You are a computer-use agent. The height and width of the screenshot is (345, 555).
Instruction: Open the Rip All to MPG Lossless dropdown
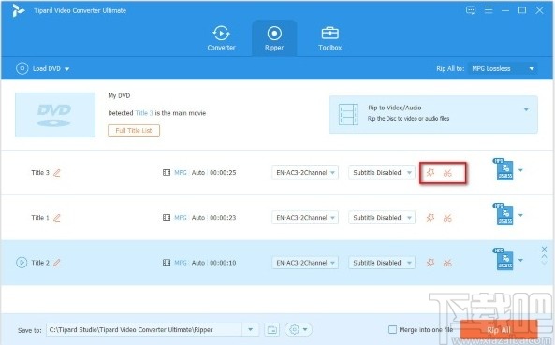coord(503,68)
